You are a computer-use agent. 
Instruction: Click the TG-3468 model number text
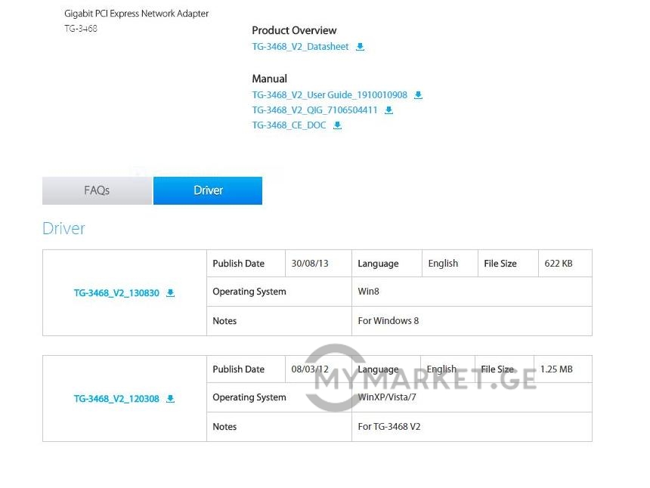[x=81, y=29]
